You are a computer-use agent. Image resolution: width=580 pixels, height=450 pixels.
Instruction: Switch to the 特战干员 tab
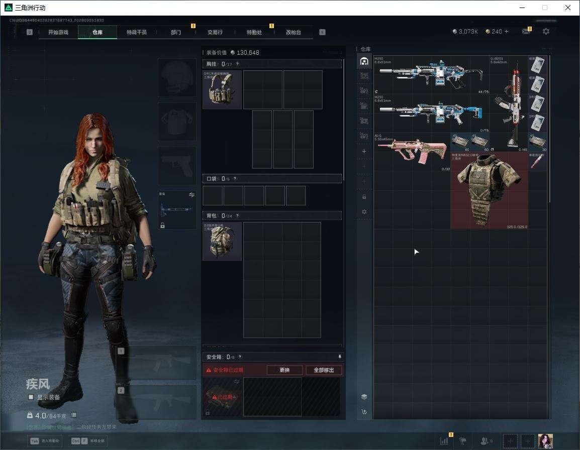click(x=137, y=32)
